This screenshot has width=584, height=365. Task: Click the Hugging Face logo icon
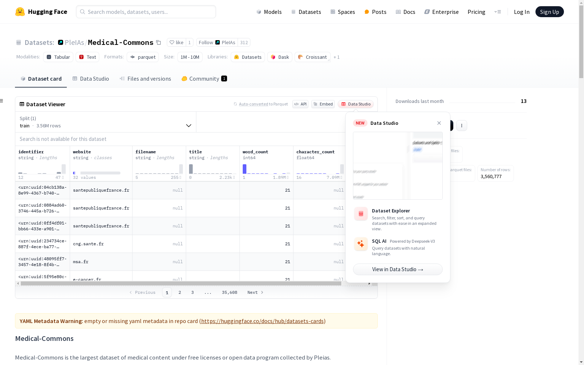pos(20,12)
